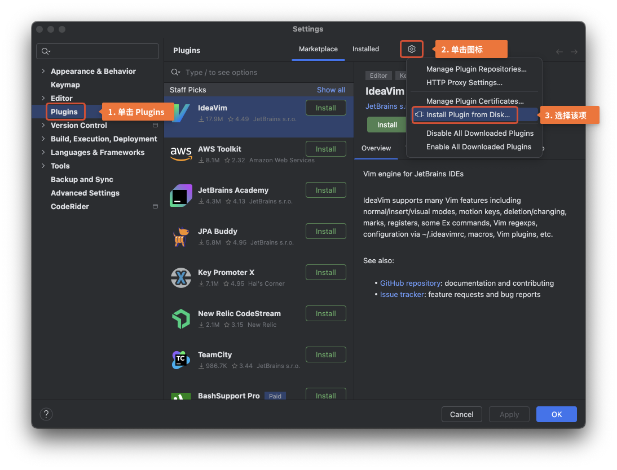Focus the settings search field
617x470 pixels.
98,51
